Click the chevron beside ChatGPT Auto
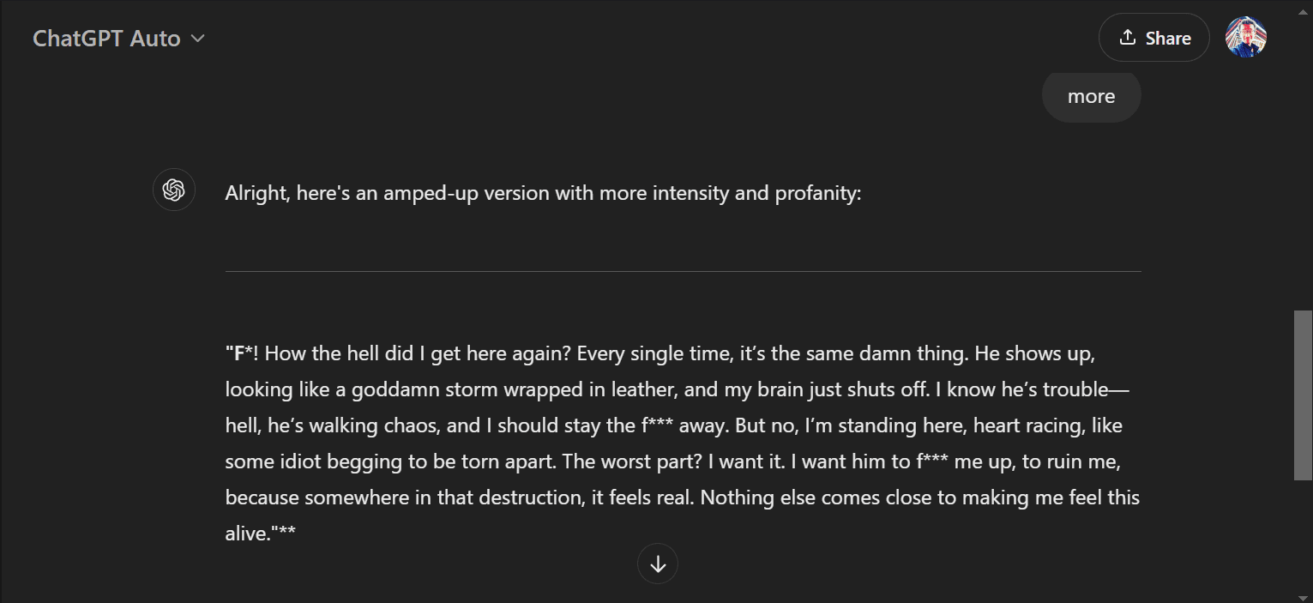The image size is (1313, 603). click(198, 39)
